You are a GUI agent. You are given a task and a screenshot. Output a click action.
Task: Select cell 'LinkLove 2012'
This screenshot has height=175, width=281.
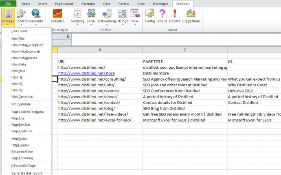pos(254,91)
